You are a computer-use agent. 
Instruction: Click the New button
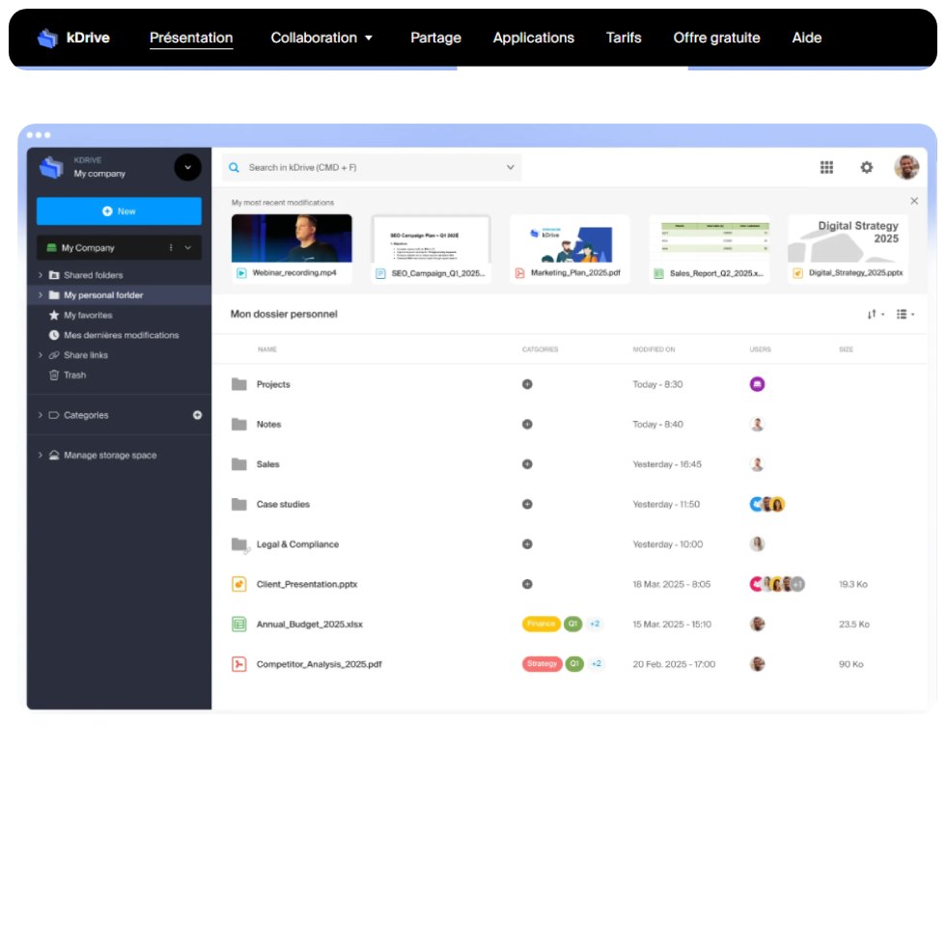(x=119, y=211)
